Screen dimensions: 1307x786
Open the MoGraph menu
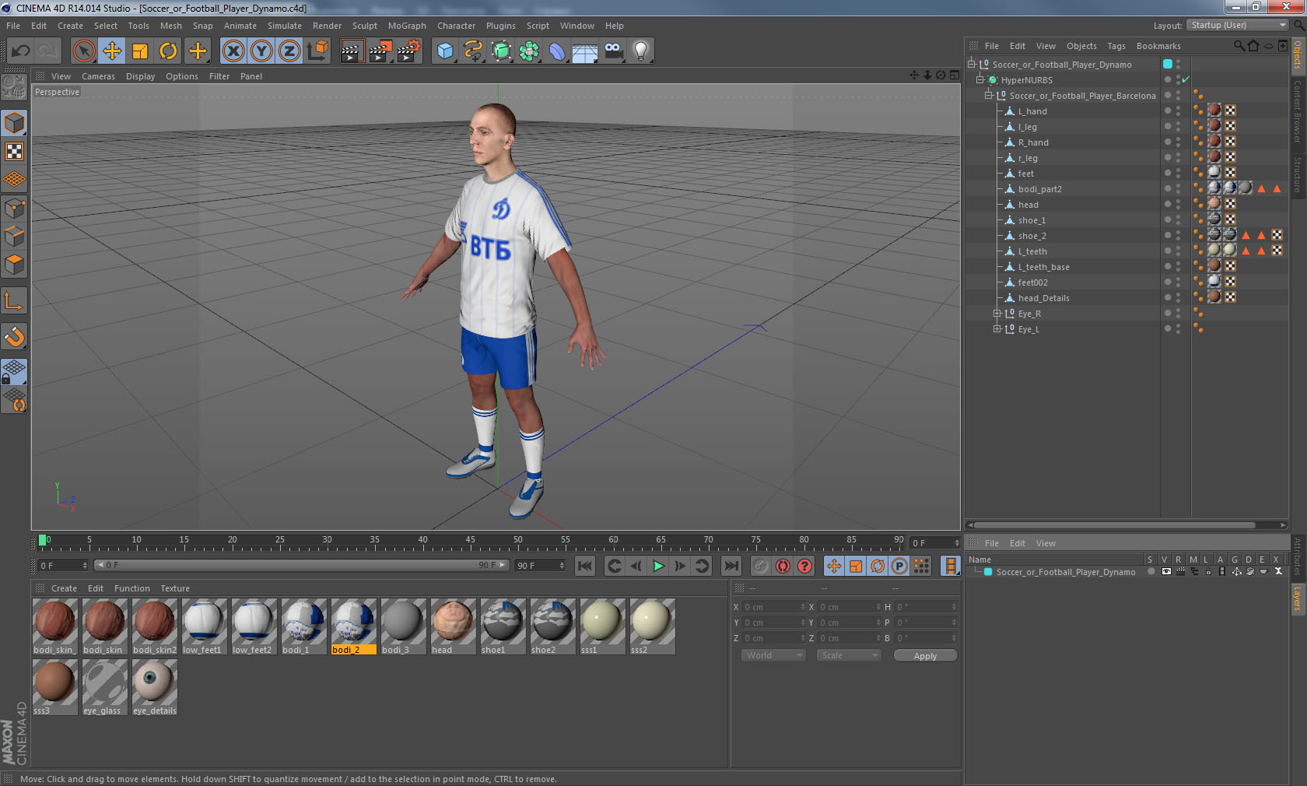[x=407, y=26]
